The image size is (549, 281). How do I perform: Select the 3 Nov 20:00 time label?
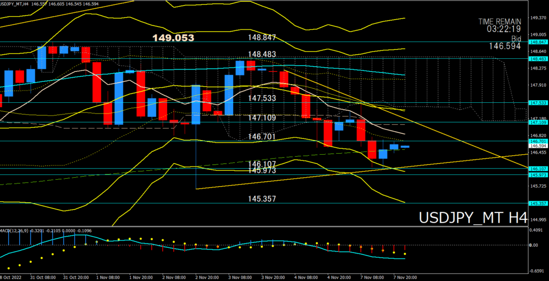(x=274, y=277)
